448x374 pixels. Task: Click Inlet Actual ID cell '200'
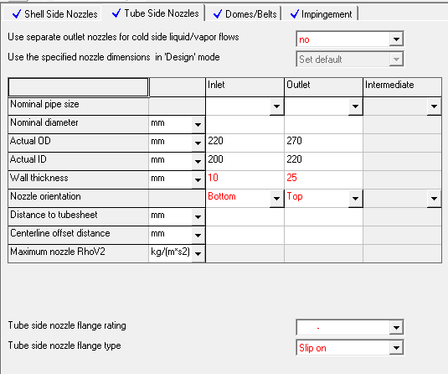(245, 161)
